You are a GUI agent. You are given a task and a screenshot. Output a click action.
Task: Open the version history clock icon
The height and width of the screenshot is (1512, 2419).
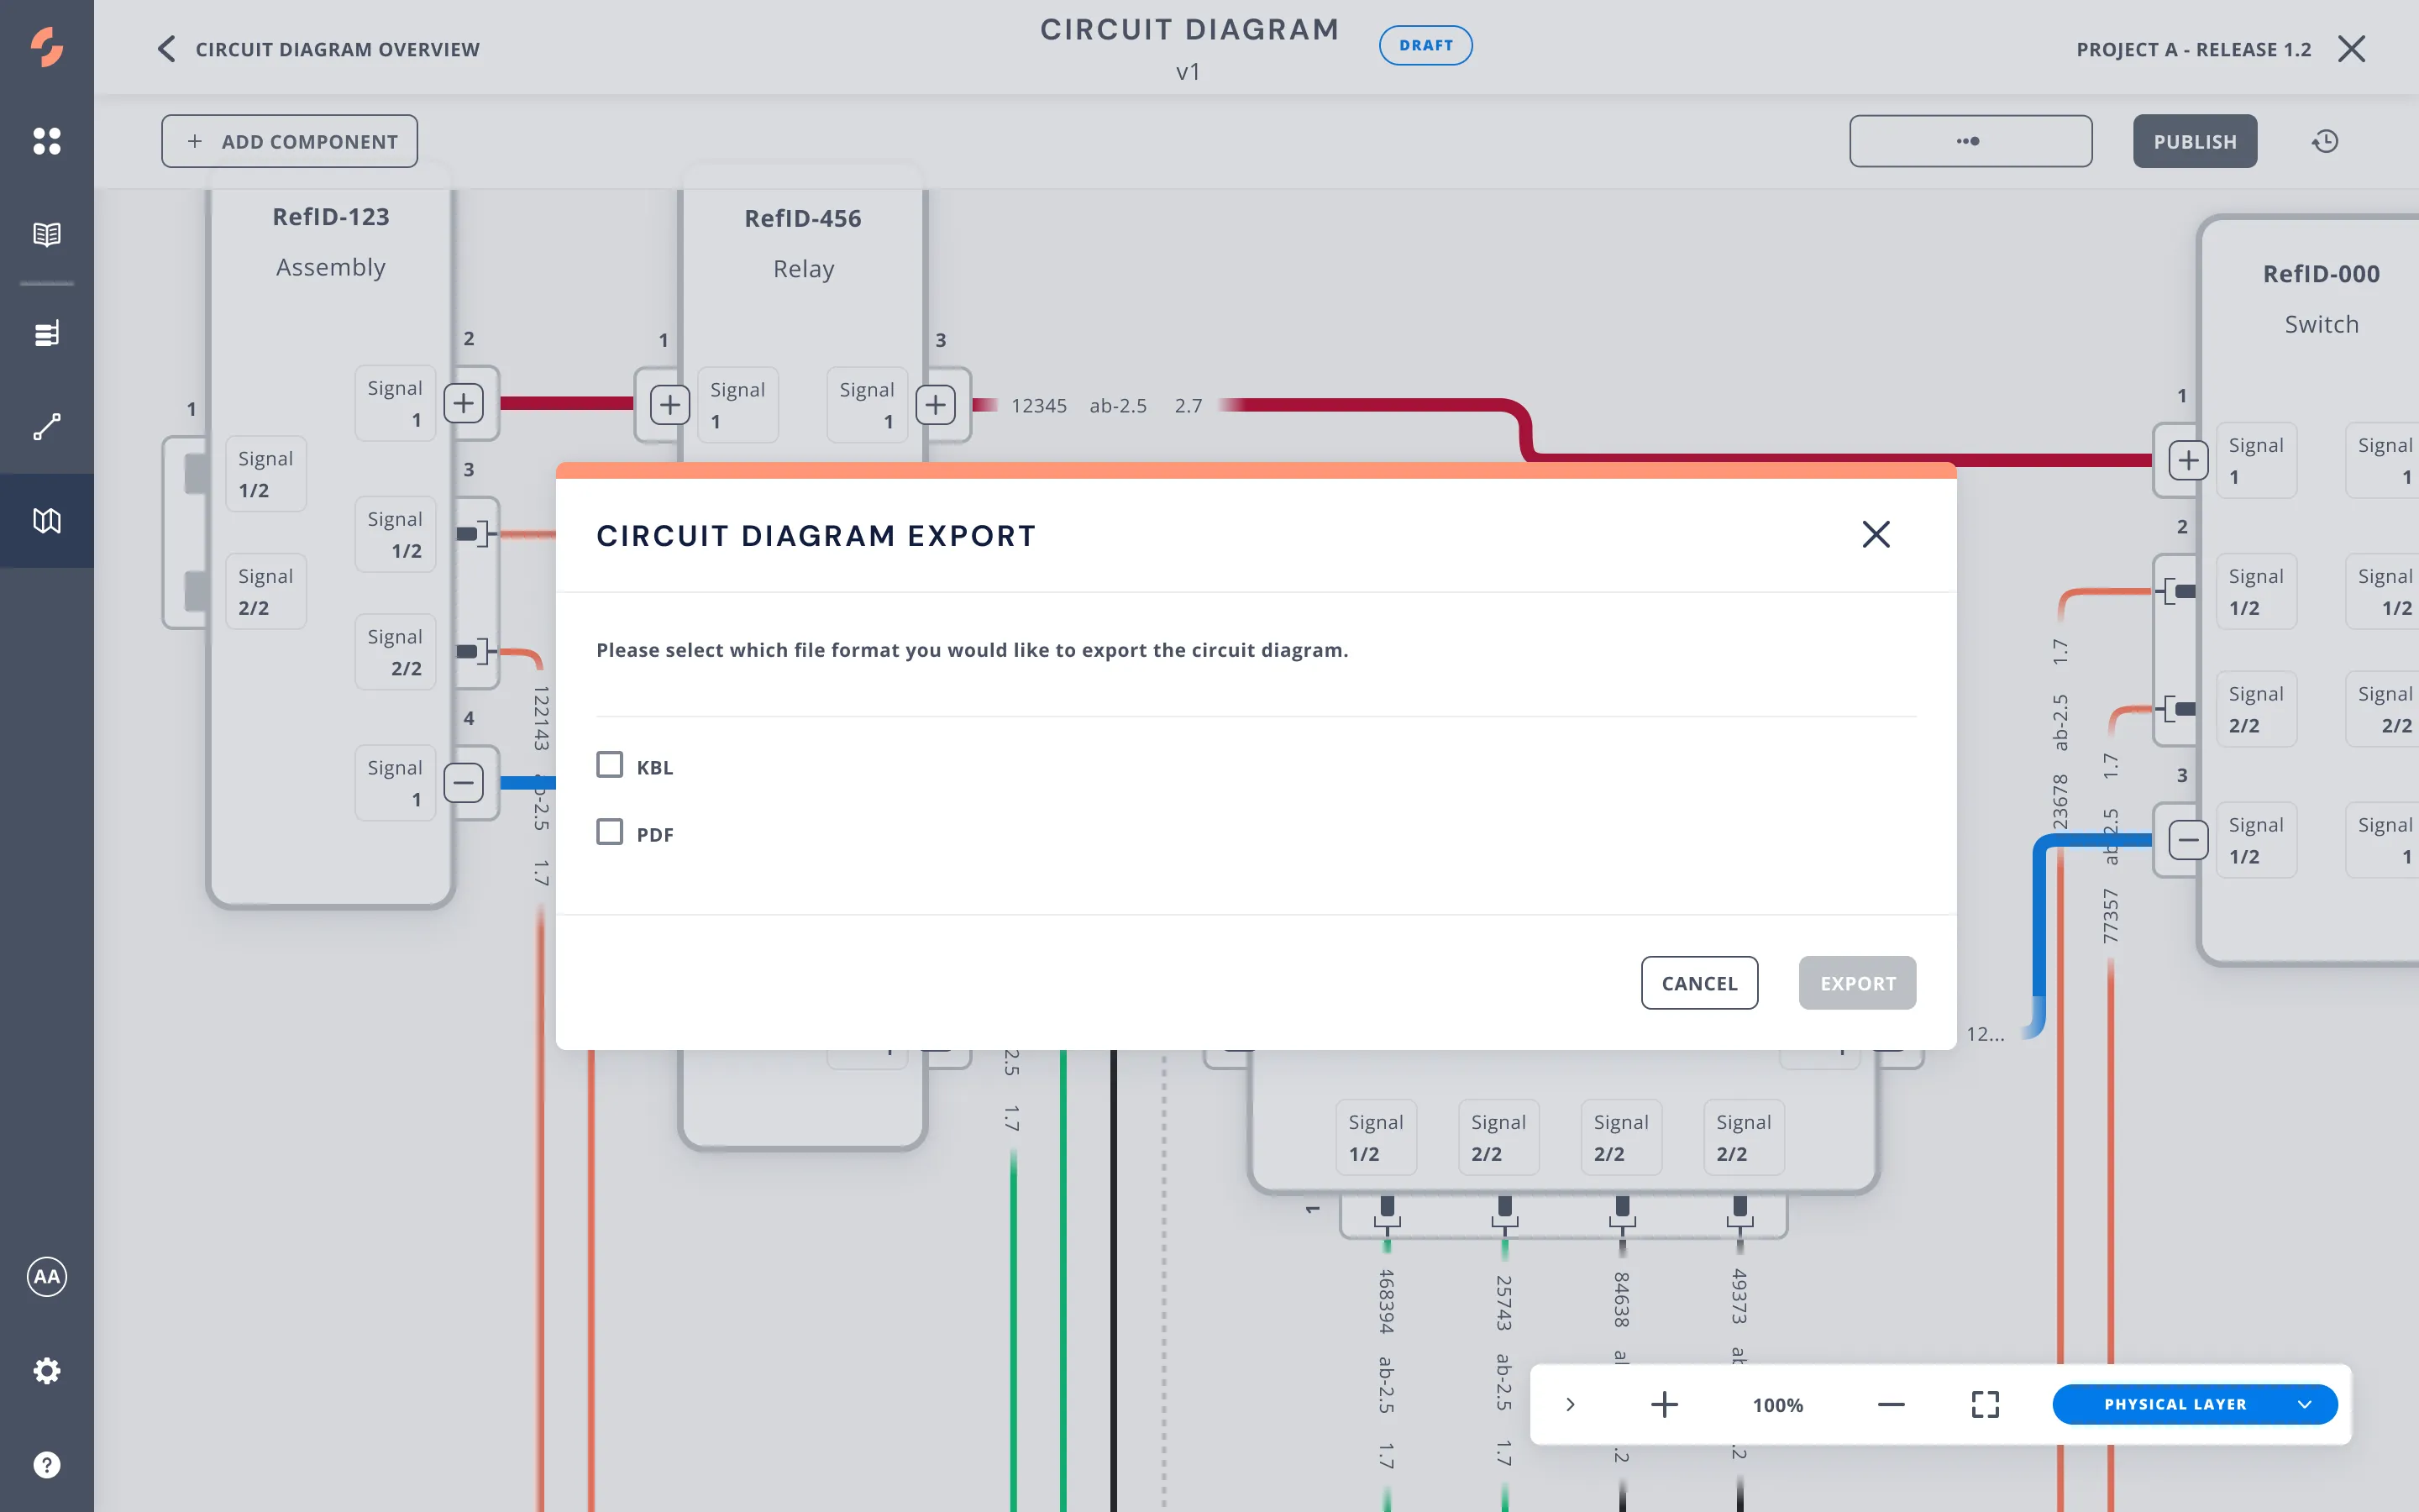tap(2325, 142)
